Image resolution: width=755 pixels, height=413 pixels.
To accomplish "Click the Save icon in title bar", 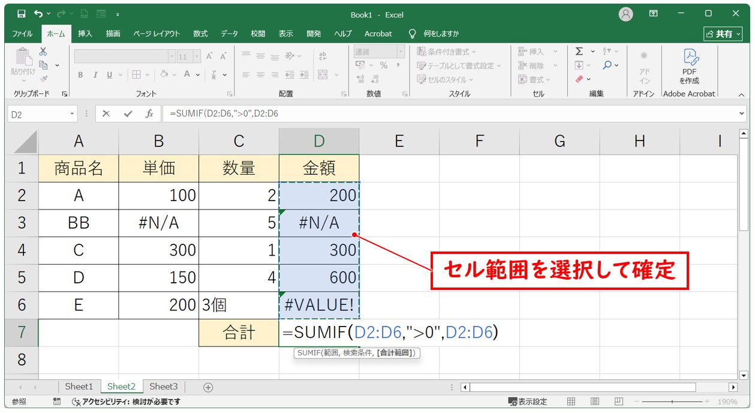I will click(21, 14).
